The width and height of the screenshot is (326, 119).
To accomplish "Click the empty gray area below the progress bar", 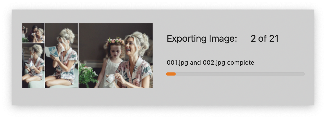I will pos(236,91).
